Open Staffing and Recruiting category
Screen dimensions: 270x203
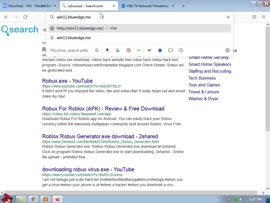(210, 71)
